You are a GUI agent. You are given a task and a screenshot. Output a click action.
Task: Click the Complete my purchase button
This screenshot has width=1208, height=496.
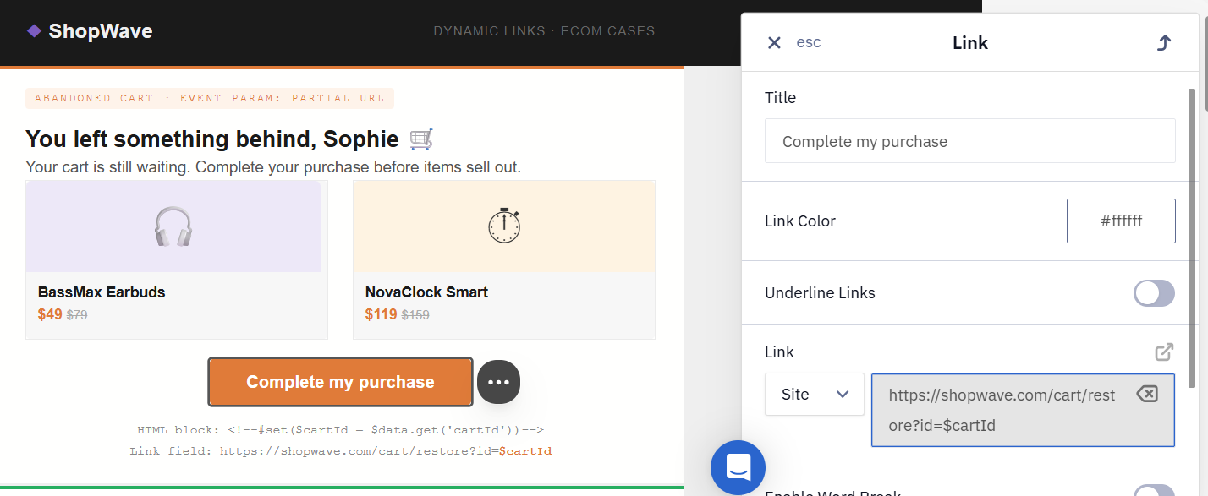point(340,382)
